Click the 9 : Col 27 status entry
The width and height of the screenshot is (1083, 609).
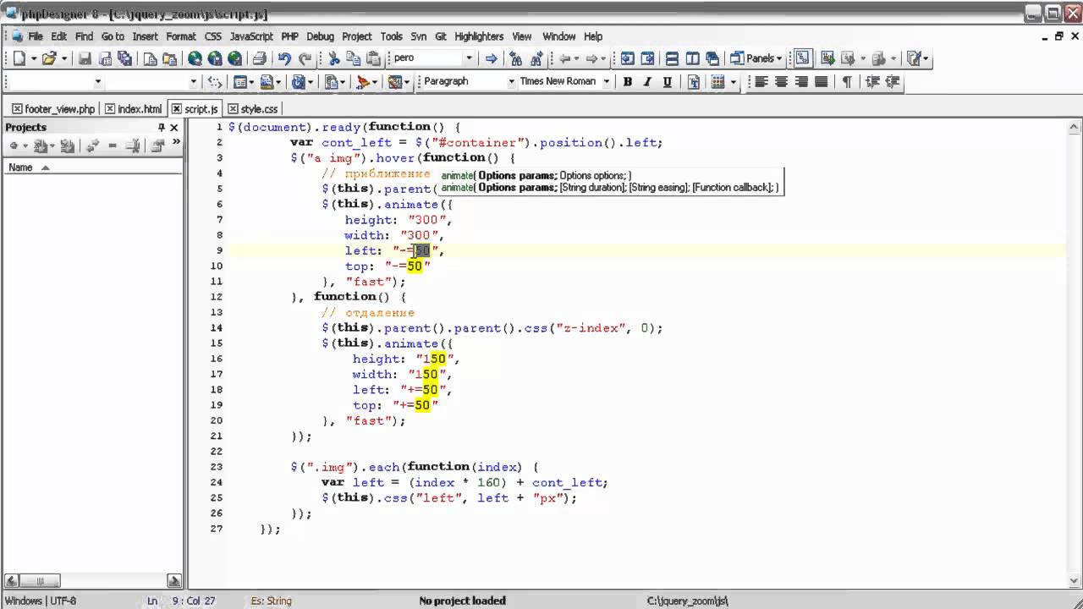(x=194, y=601)
